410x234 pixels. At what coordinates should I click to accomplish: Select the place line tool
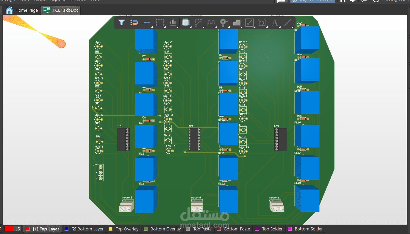(x=288, y=23)
